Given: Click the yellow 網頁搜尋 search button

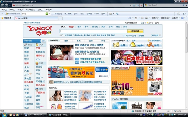Looking at the screenshot, I should 135,31.
